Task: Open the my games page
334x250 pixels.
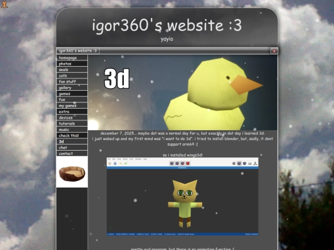Action: [72, 106]
